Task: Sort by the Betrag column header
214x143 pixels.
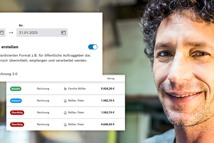Action: 111,78
